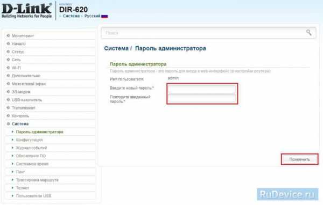Click the gear icon beside Transmission

click(x=8, y=108)
